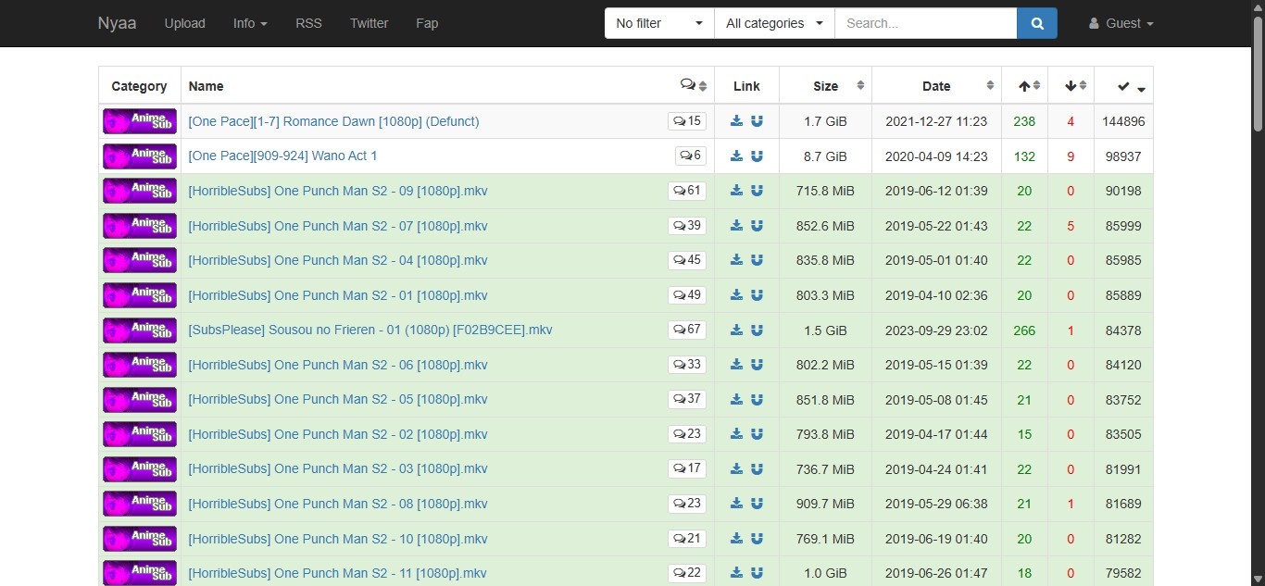Open magnet link for Sousou no Frieren
Image resolution: width=1265 pixels, height=586 pixels.
coord(757,330)
